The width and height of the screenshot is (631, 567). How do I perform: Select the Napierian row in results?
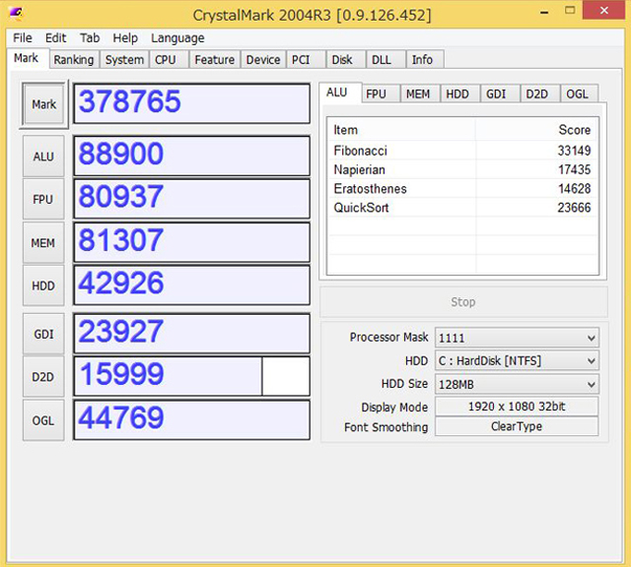[x=462, y=169]
